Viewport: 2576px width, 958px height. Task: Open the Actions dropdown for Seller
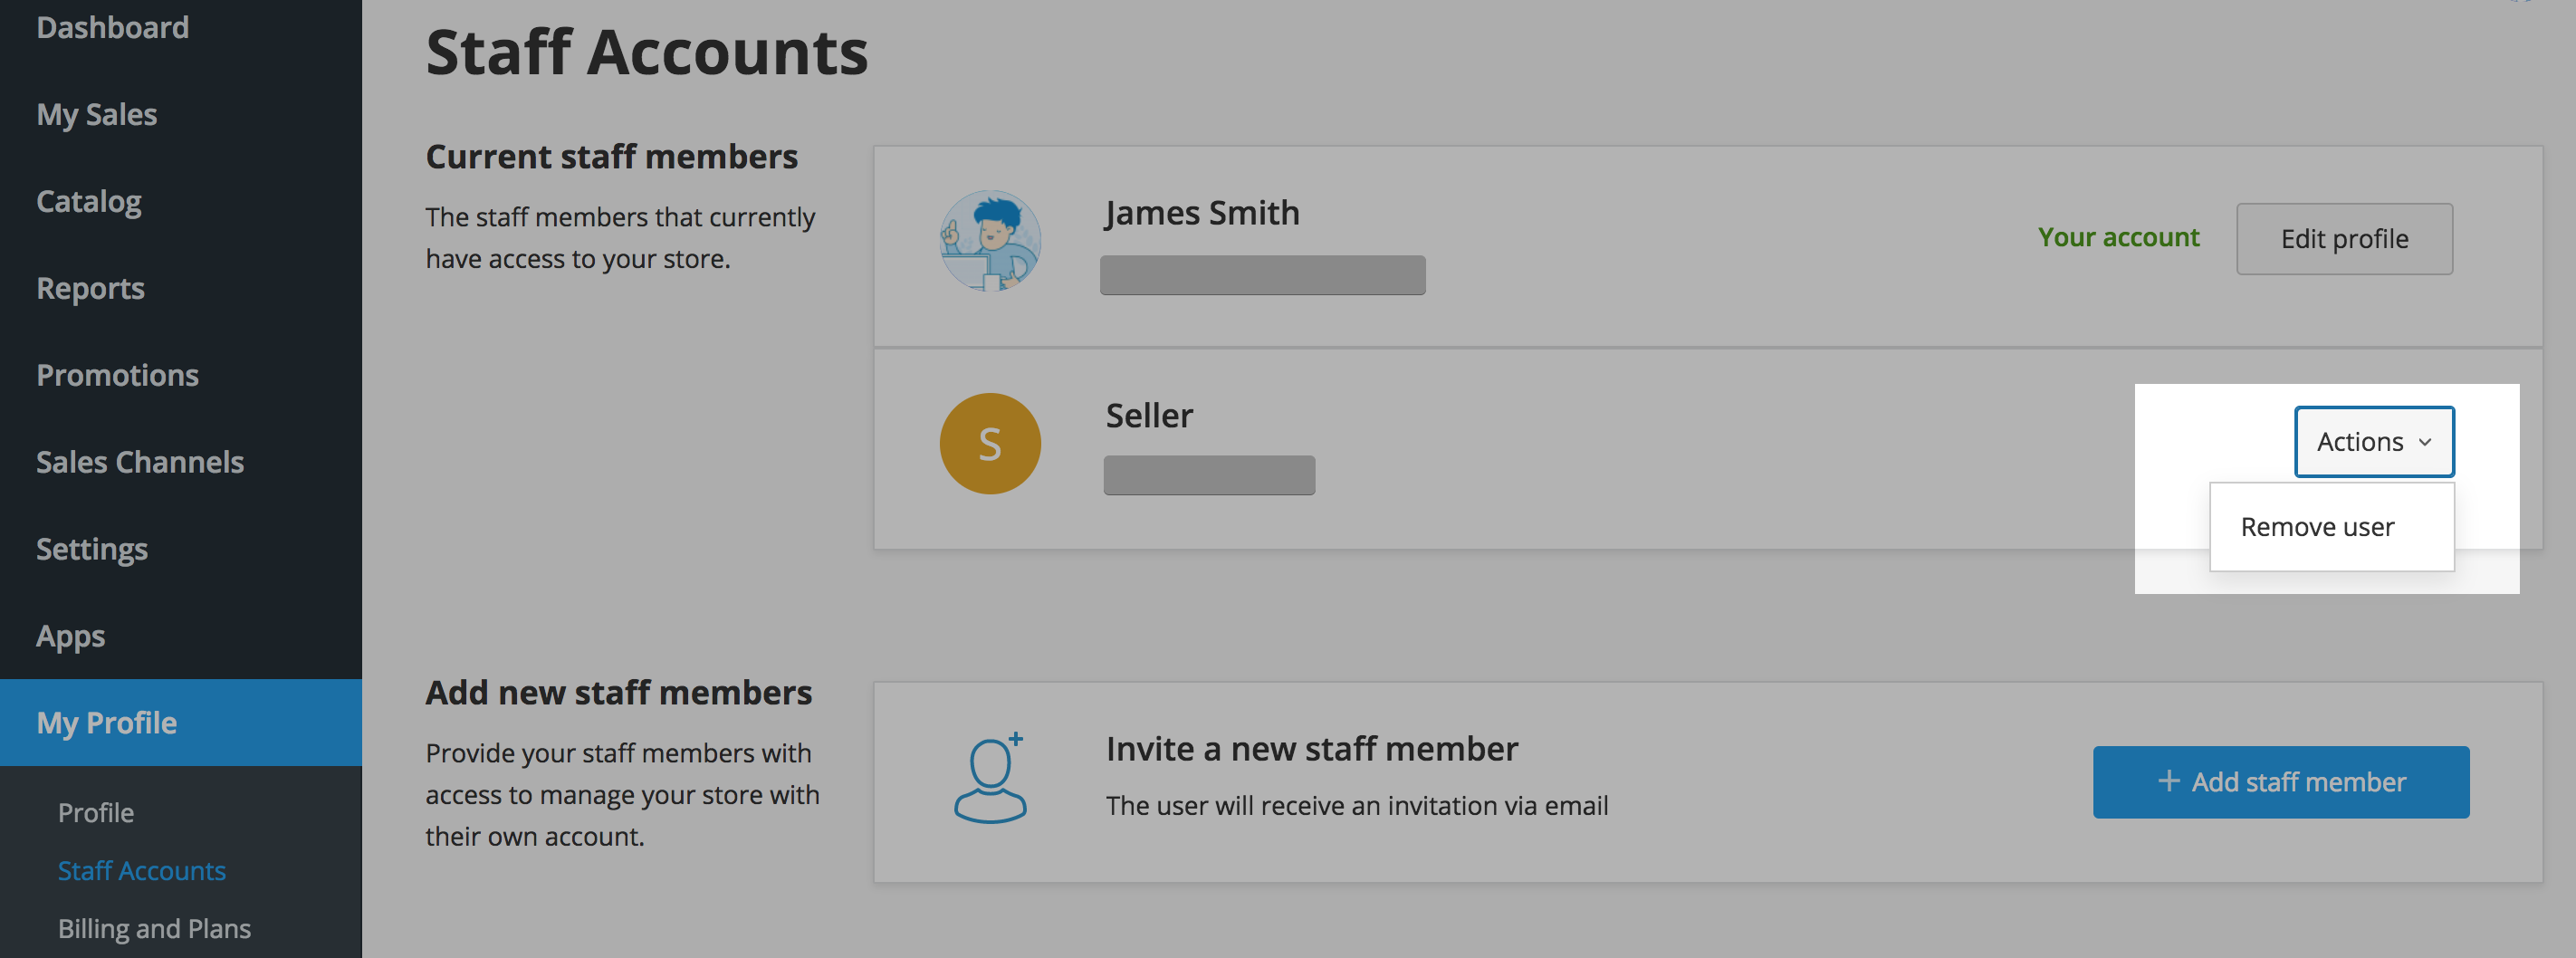(2373, 441)
